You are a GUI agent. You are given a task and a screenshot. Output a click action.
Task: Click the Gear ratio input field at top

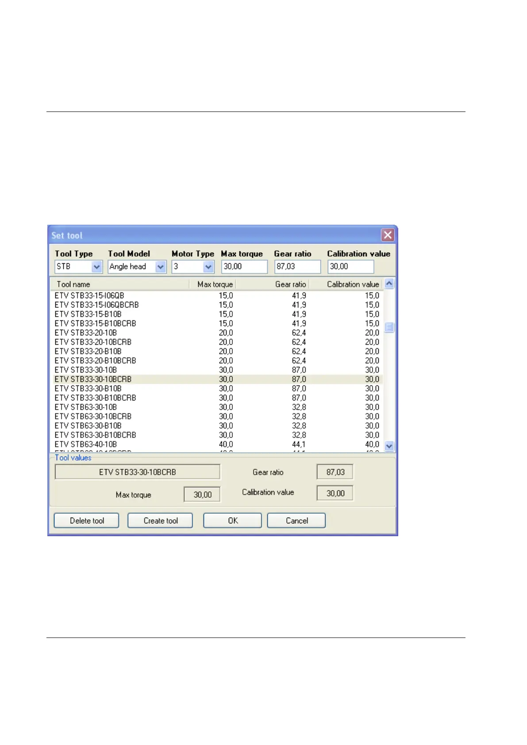297,267
